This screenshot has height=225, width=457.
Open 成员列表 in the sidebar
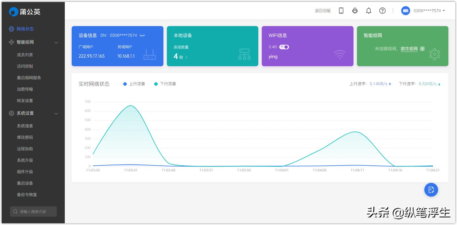click(25, 55)
